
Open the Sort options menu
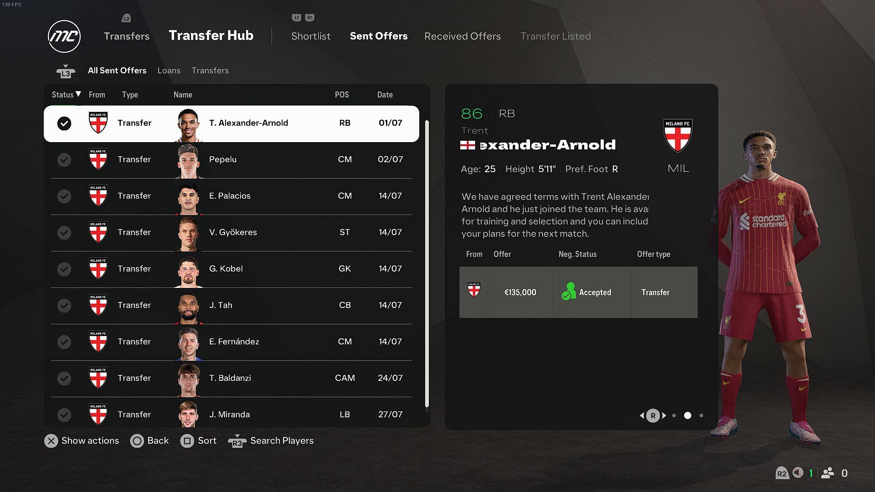pos(199,441)
